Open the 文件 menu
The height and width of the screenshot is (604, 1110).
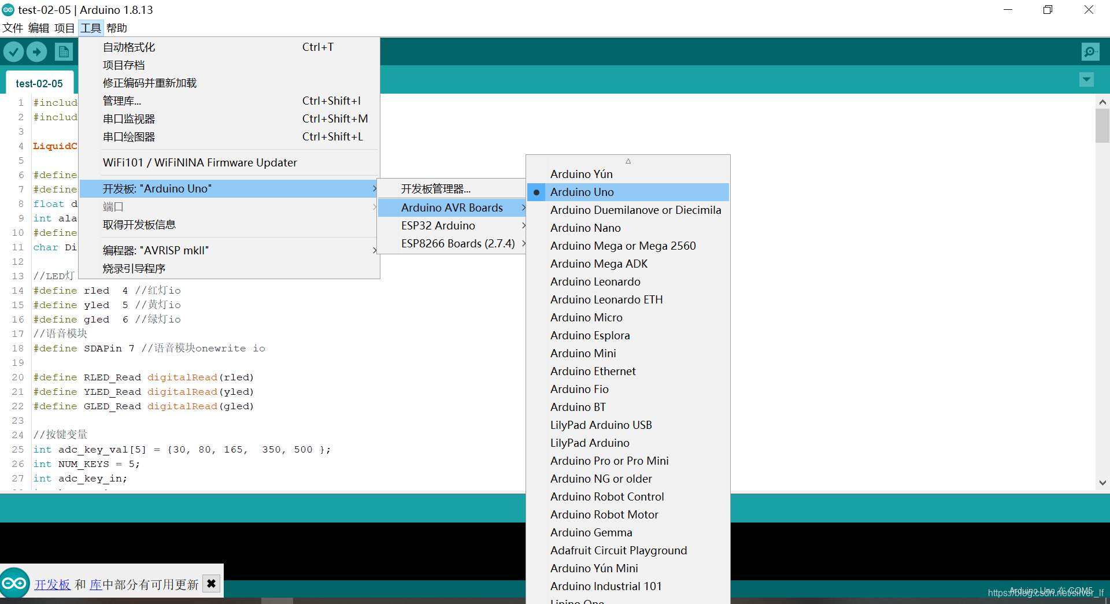click(13, 28)
